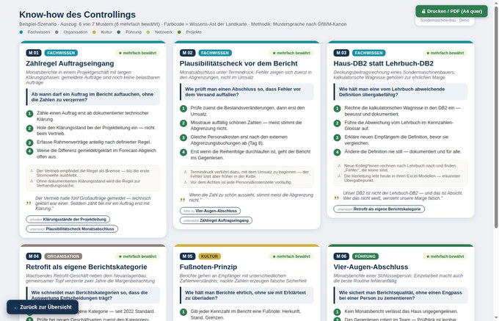Click the M 06 badge
The height and width of the screenshot is (321, 499).
pyautogui.click(x=341, y=256)
